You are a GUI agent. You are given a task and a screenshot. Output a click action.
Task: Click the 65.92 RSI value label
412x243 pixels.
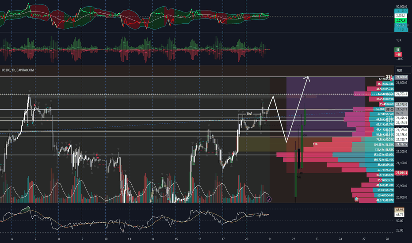pyautogui.click(x=400, y=210)
